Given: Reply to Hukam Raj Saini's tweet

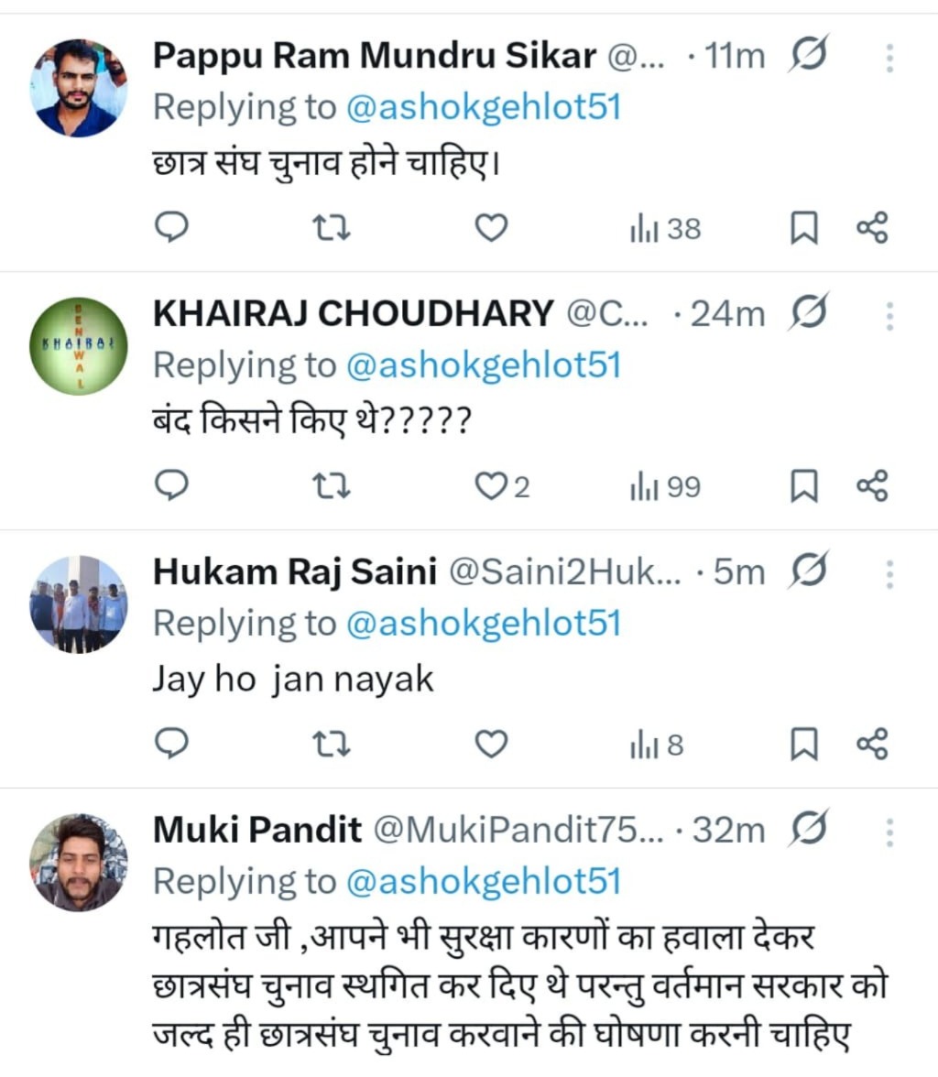Looking at the screenshot, I should click(x=170, y=745).
